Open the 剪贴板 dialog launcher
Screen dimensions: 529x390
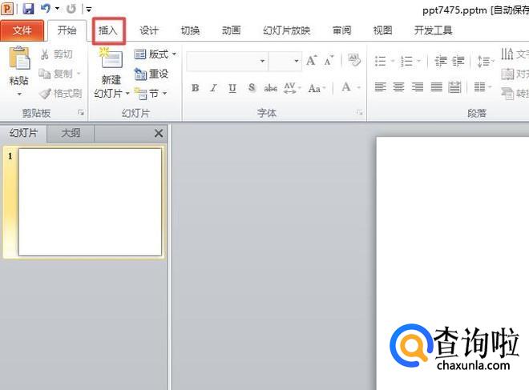[x=81, y=113]
